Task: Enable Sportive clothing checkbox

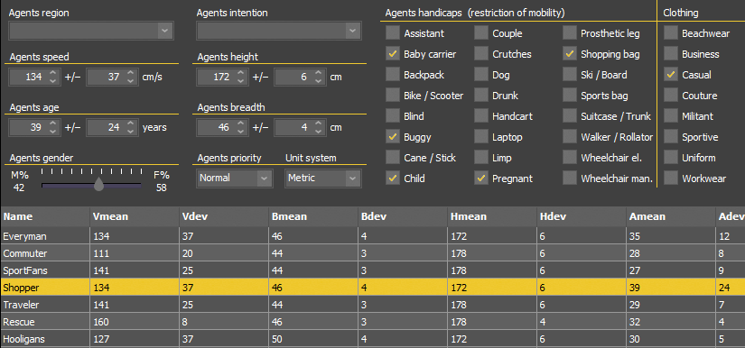Action: click(671, 137)
